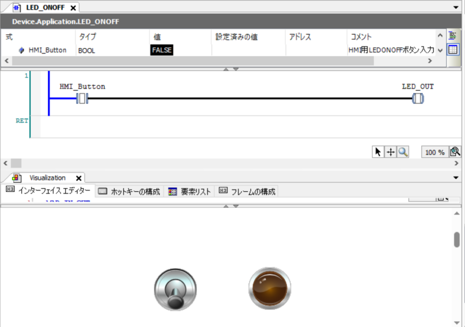Click the magnifier zoom tool
The image size is (465, 327).
pyautogui.click(x=403, y=152)
